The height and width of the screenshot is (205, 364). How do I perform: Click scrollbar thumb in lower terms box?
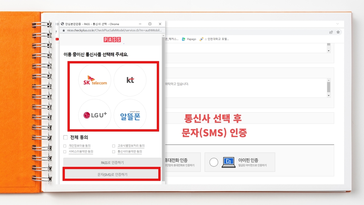coord(329,87)
